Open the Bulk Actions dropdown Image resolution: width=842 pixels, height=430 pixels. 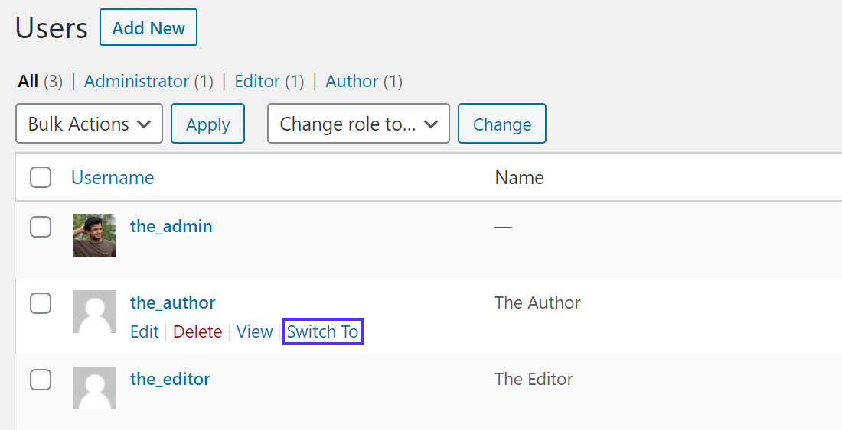[x=89, y=124]
